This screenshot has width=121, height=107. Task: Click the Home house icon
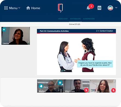coord(28,8)
